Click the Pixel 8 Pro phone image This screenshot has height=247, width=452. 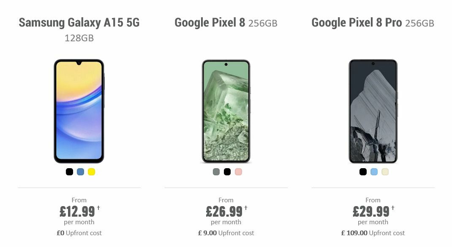pos(373,112)
